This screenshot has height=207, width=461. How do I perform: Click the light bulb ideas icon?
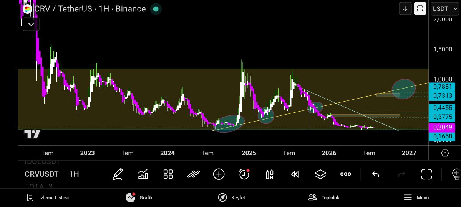pos(456,174)
